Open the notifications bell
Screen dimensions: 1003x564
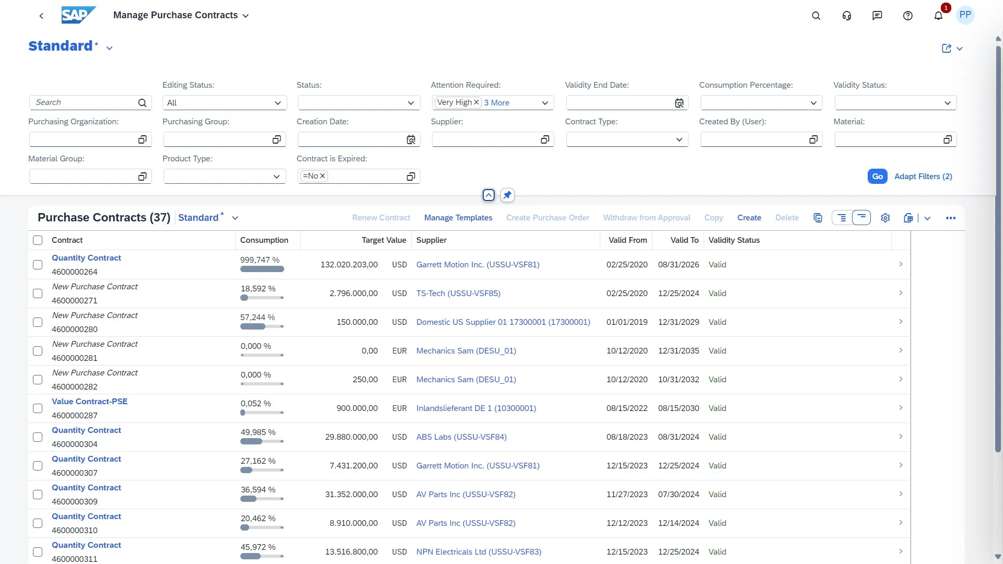click(938, 16)
